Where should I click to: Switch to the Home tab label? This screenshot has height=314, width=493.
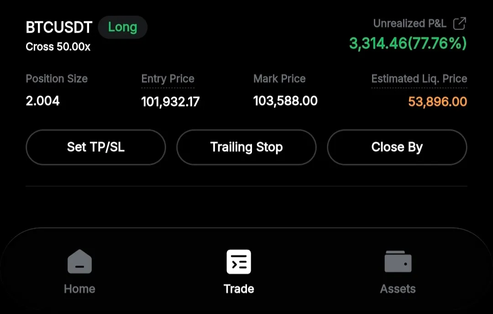coord(79,289)
